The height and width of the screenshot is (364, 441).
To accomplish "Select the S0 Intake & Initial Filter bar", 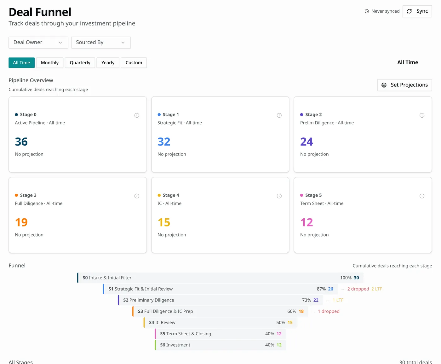I will click(x=220, y=278).
